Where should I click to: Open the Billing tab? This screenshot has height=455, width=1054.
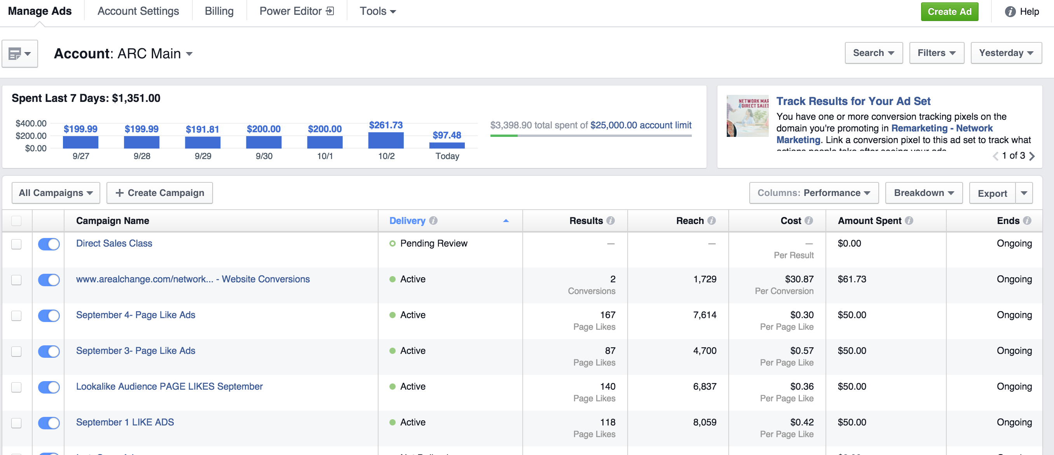point(219,11)
